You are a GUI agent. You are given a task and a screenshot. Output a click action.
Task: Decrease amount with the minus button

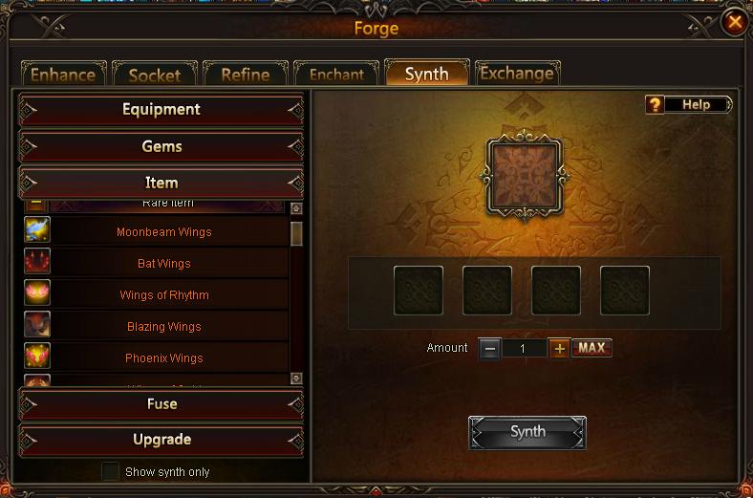490,348
